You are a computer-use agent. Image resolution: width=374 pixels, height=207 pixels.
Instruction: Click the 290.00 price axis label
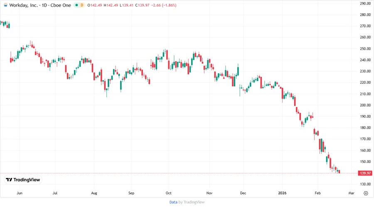click(365, 3)
